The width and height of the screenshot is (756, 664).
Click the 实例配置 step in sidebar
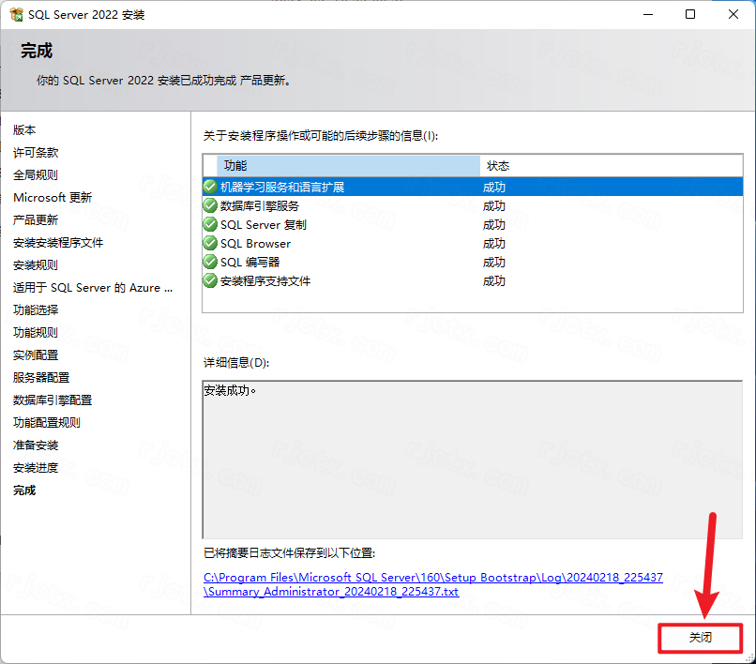[x=36, y=355]
